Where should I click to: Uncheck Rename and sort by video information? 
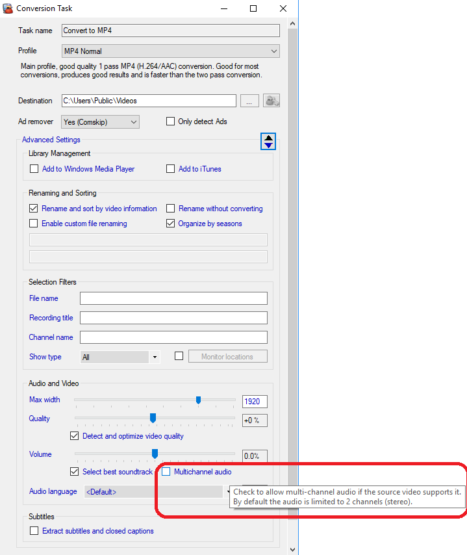coord(34,209)
